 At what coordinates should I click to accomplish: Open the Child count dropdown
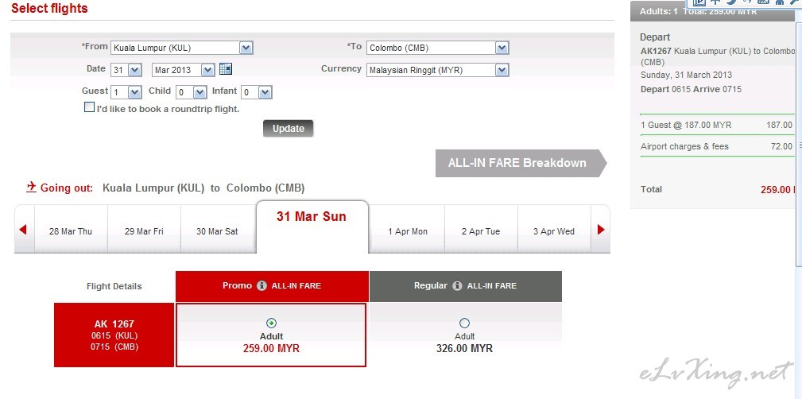192,92
